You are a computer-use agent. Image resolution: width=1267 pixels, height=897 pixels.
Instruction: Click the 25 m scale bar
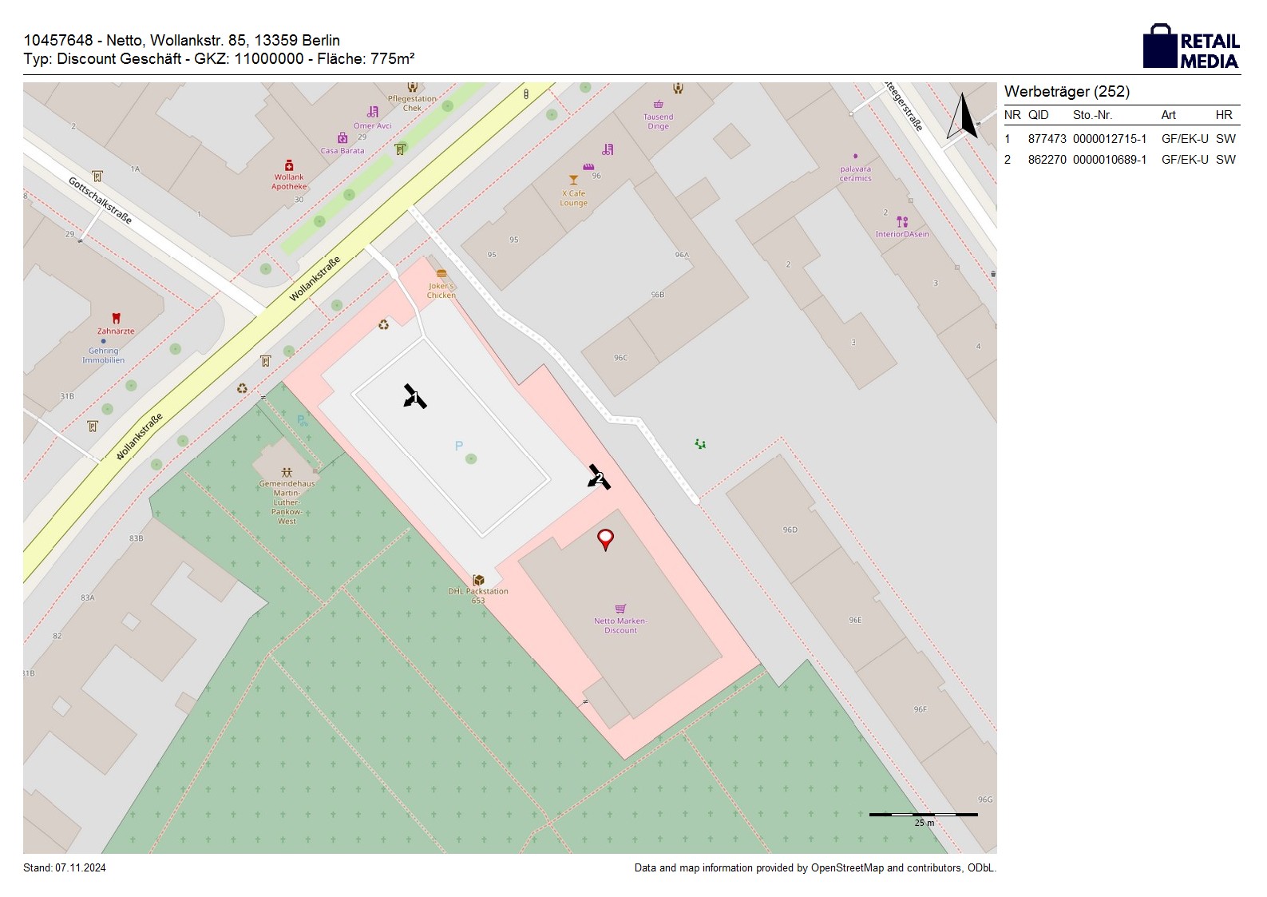tap(923, 815)
